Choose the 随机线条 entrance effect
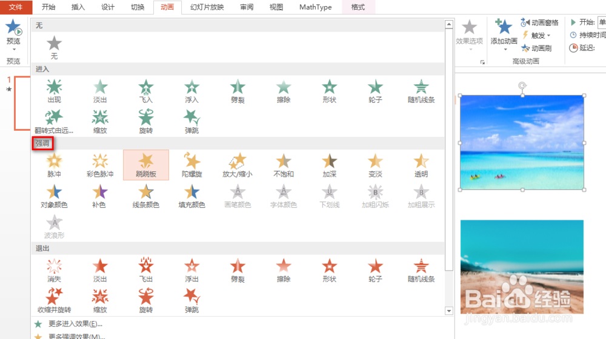Viewport: 606px width, 339px height. click(421, 91)
